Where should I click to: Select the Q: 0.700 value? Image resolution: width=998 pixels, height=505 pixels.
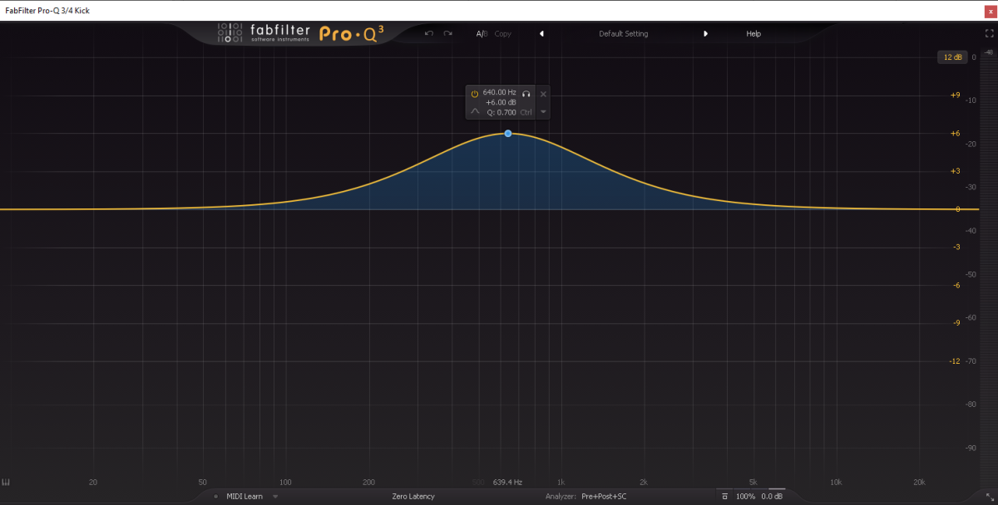click(x=501, y=111)
